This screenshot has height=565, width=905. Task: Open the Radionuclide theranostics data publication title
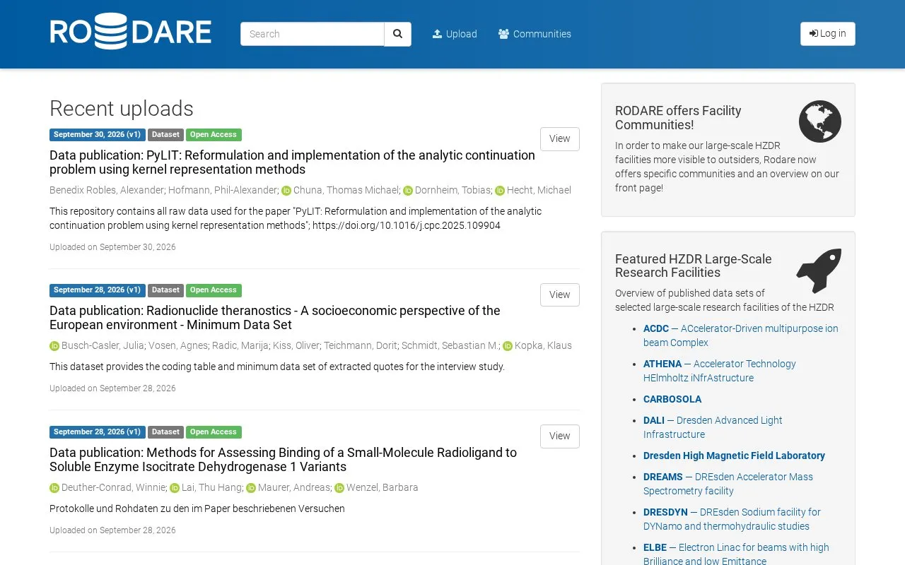pos(275,318)
